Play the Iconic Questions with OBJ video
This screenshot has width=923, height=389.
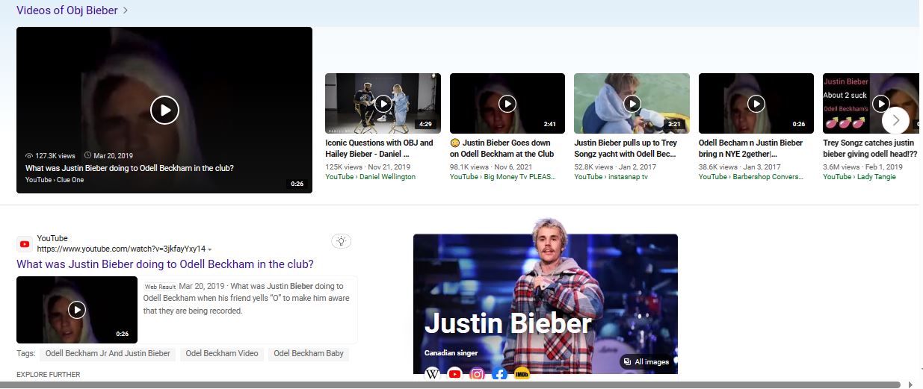point(383,103)
